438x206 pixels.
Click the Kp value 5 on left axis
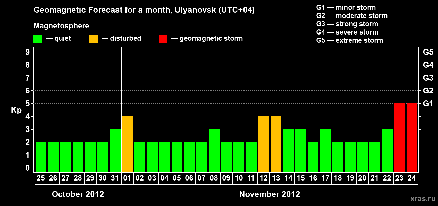pos(28,104)
